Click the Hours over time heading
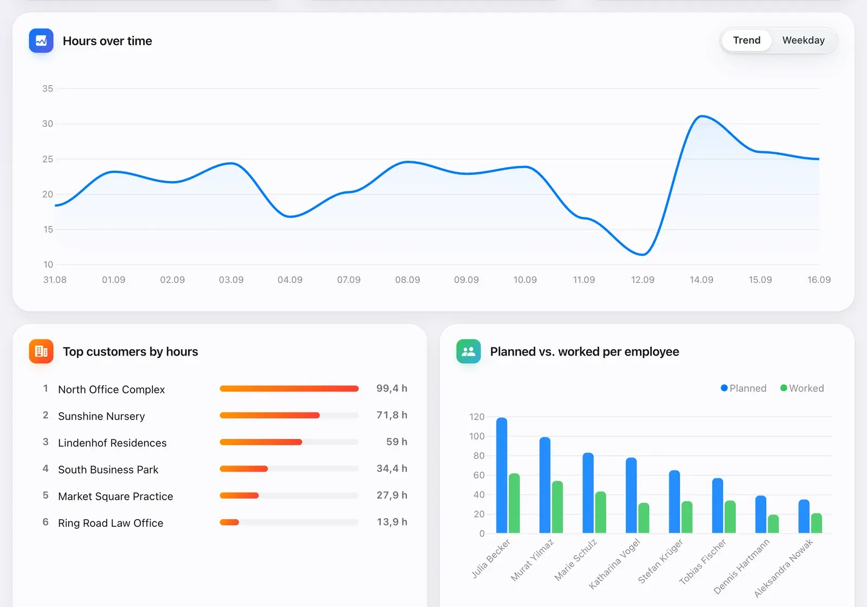Screen dimensions: 867x607 107,41
